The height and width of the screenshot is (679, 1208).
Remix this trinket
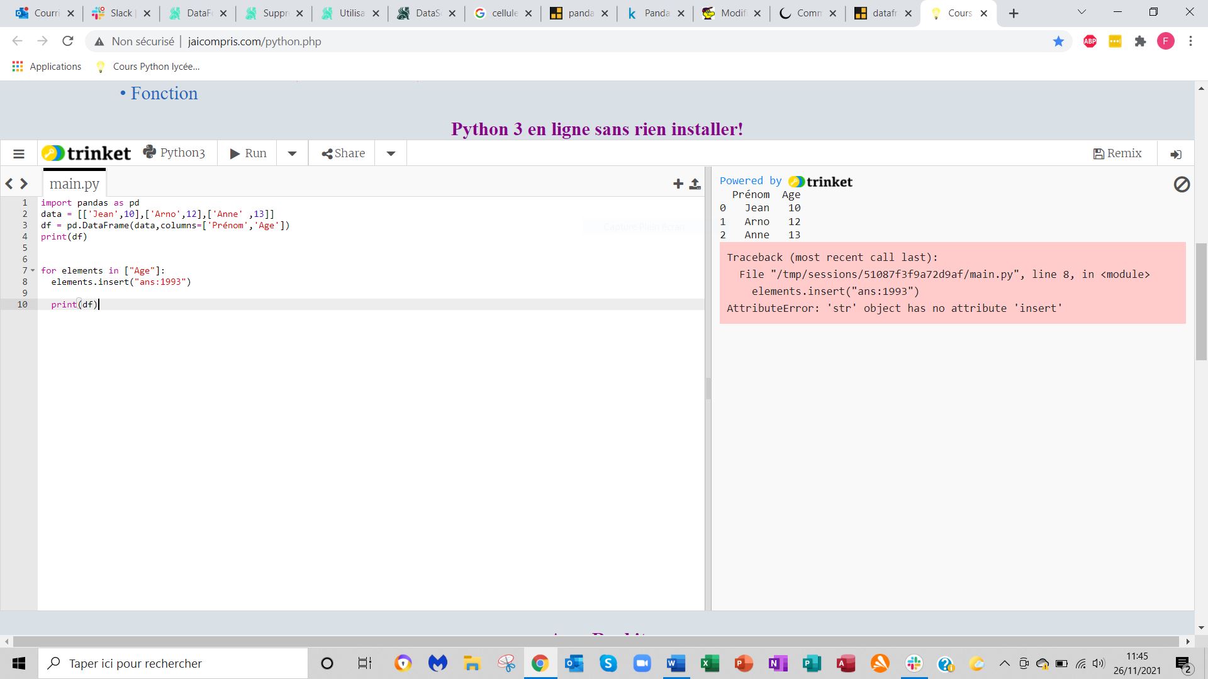coord(1117,153)
